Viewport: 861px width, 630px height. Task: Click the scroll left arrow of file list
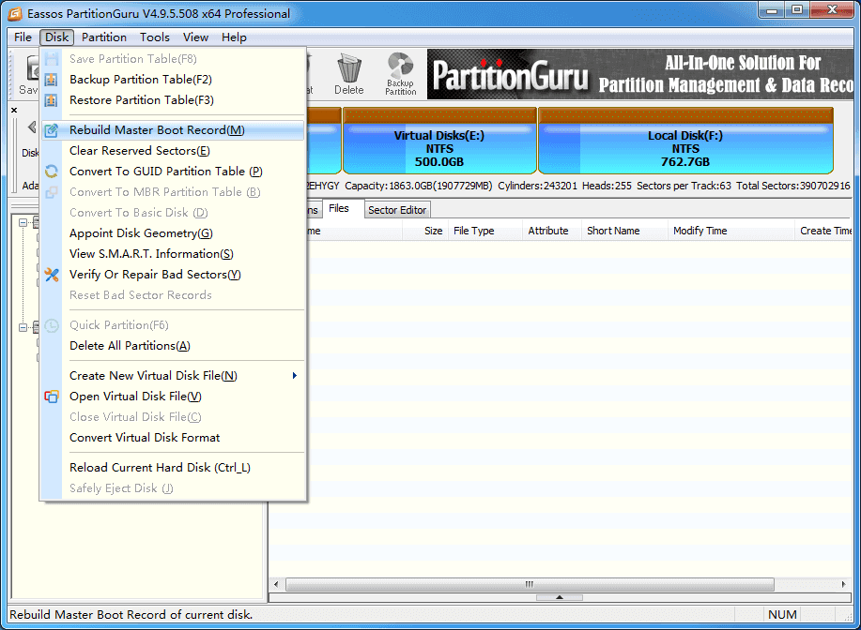276,584
